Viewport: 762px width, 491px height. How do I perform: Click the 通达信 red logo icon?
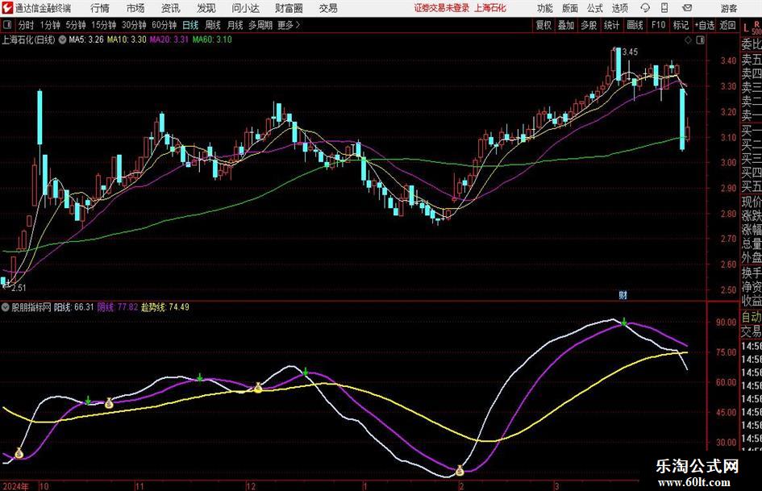click(x=7, y=8)
